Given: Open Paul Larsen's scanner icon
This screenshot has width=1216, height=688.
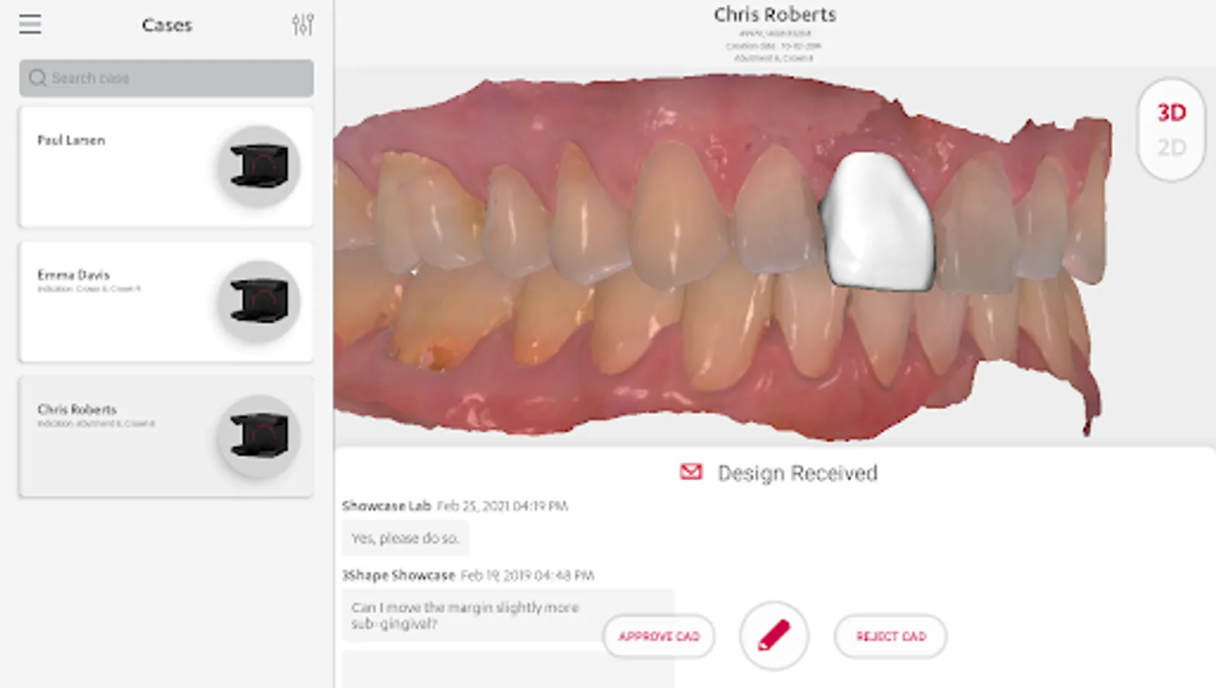Looking at the screenshot, I should click(x=259, y=166).
